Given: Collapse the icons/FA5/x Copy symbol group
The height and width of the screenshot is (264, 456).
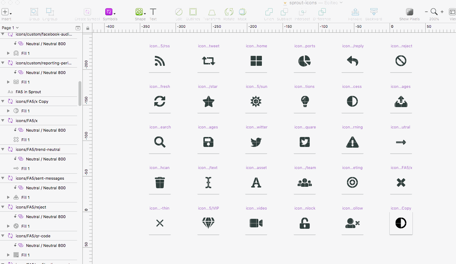Looking at the screenshot, I should pos(3,101).
